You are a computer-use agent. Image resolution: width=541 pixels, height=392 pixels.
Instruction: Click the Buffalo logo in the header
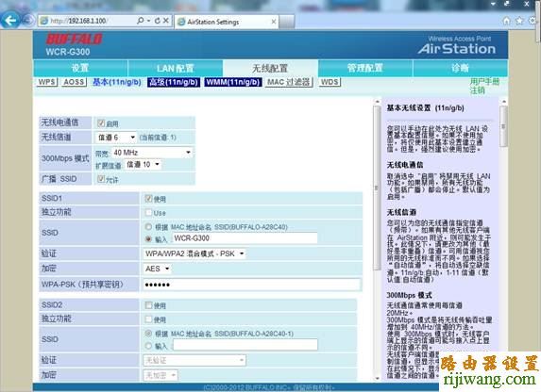(x=75, y=39)
